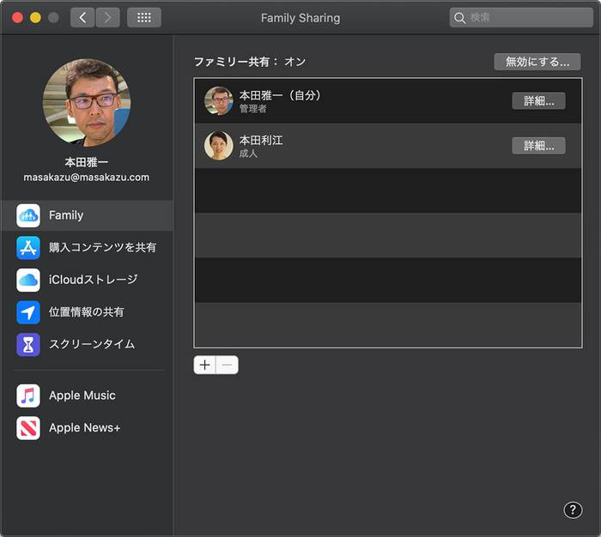Click the ファミリー共有：オン status text
This screenshot has width=601, height=537.
point(250,62)
